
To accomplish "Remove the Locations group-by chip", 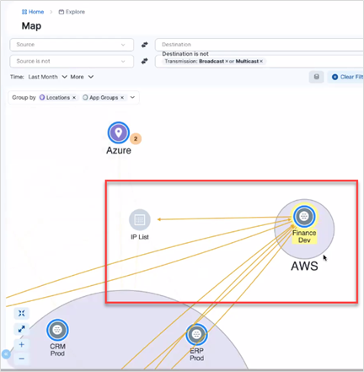I will (74, 98).
